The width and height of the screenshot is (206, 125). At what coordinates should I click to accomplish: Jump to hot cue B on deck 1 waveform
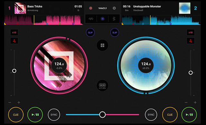(x=47, y=24)
